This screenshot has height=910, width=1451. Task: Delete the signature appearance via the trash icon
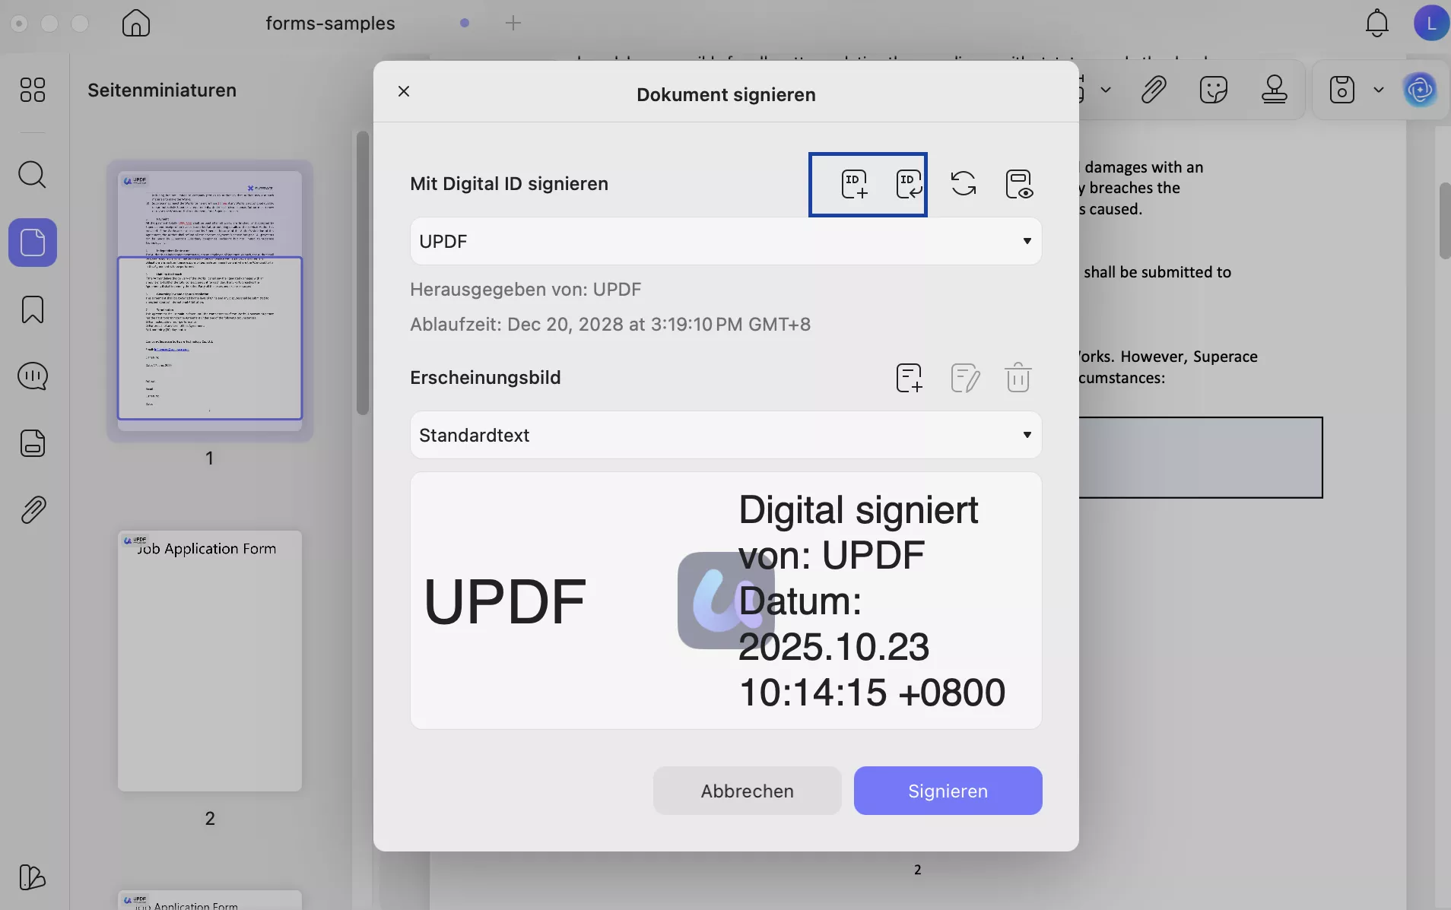(1019, 378)
